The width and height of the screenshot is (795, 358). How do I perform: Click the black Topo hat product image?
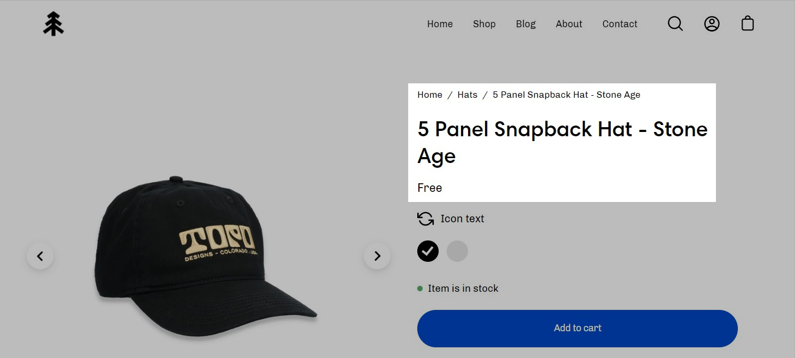click(208, 256)
